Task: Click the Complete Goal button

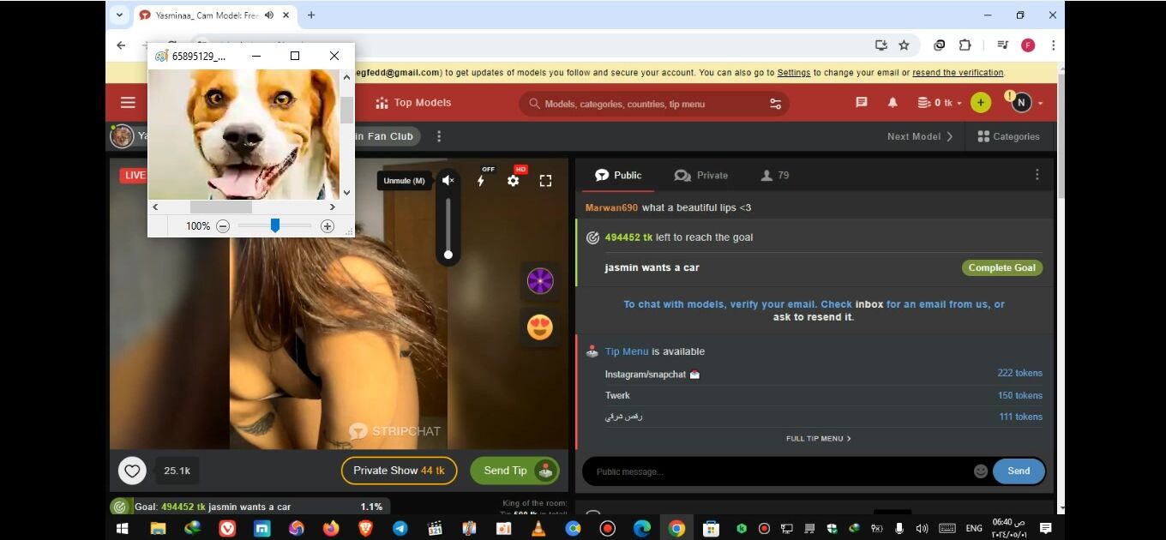Action: click(x=1001, y=267)
